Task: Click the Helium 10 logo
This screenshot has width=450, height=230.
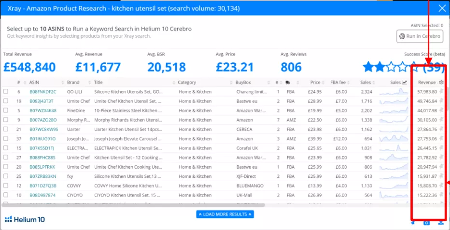Action: pos(25,219)
